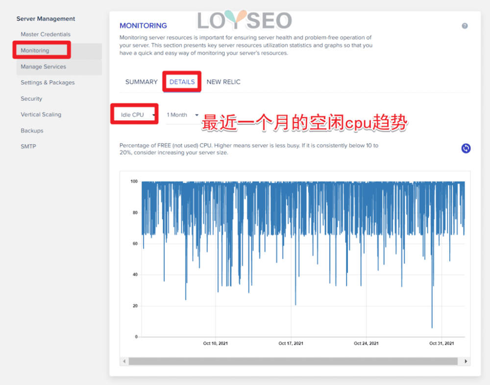Open the 1 Month duration dropdown
Viewport: 490px width, 385px height.
182,115
